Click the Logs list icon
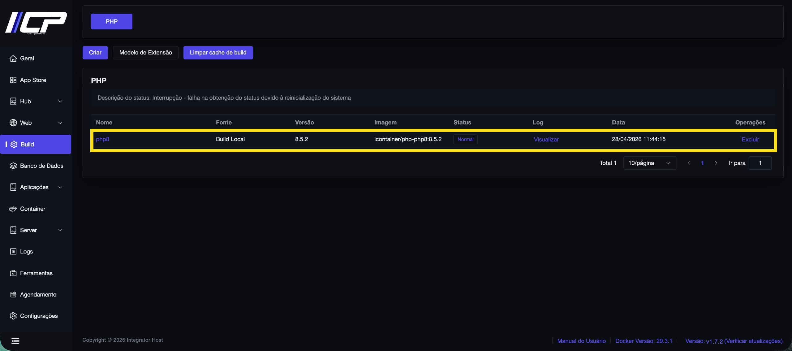This screenshot has height=351, width=792. pyautogui.click(x=13, y=251)
